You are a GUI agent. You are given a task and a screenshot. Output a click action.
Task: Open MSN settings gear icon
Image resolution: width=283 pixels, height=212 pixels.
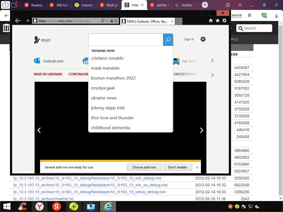click(203, 39)
